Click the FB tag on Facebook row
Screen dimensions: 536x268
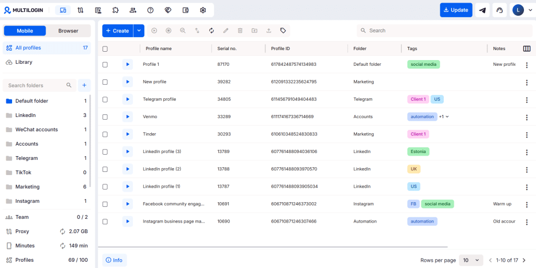pos(414,204)
